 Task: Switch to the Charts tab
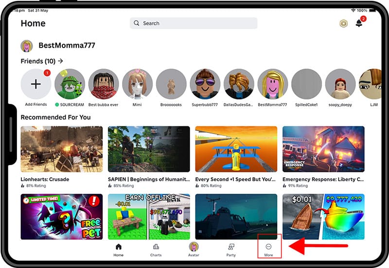pyautogui.click(x=156, y=250)
